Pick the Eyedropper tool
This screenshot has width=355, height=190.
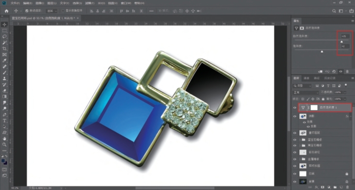(x=4, y=60)
